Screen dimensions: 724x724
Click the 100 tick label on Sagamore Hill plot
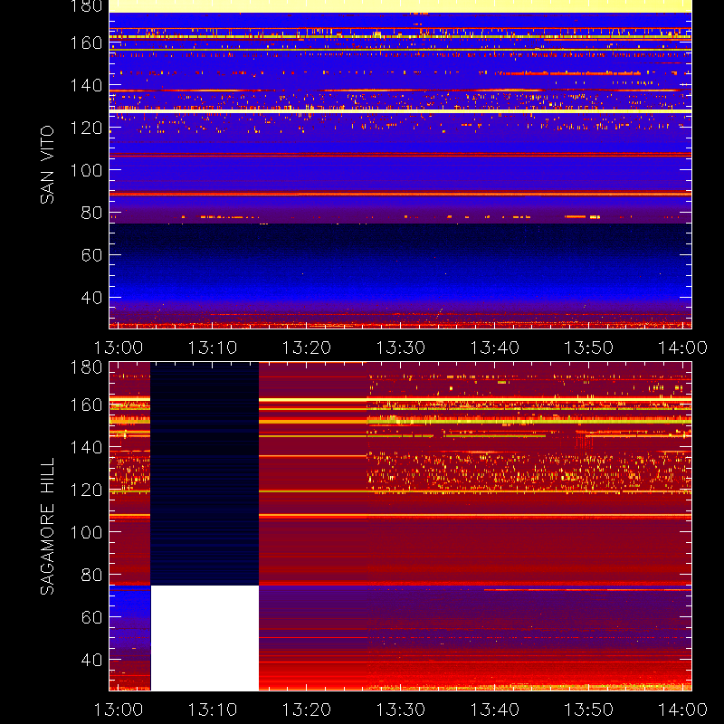86,532
